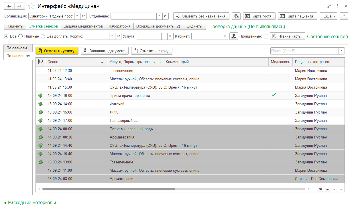Select the Платные radio button

21,36
